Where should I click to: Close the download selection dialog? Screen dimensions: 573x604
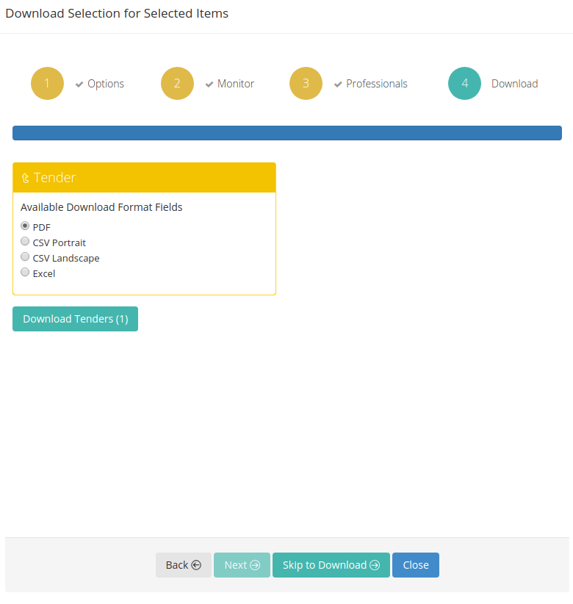(416, 565)
